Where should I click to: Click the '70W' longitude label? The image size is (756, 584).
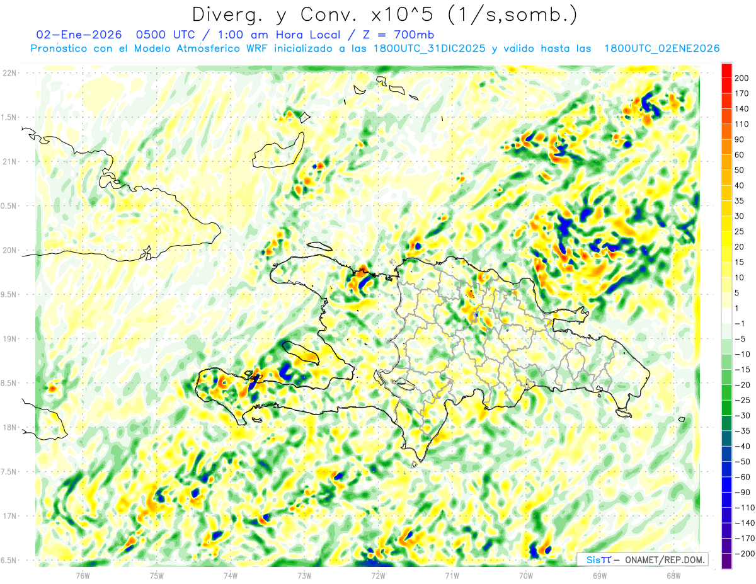(x=526, y=575)
